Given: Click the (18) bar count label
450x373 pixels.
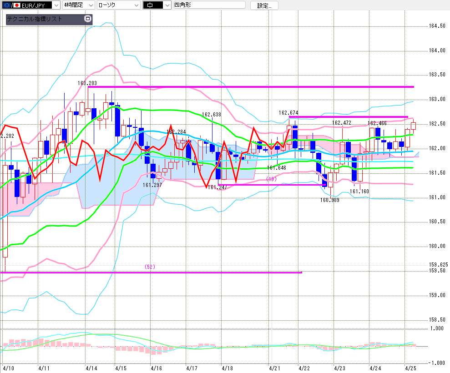Looking at the screenshot, I should (x=271, y=179).
